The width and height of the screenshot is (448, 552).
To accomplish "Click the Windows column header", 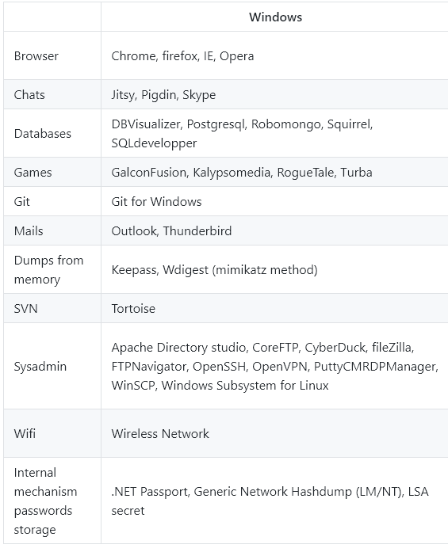I will pos(275,17).
